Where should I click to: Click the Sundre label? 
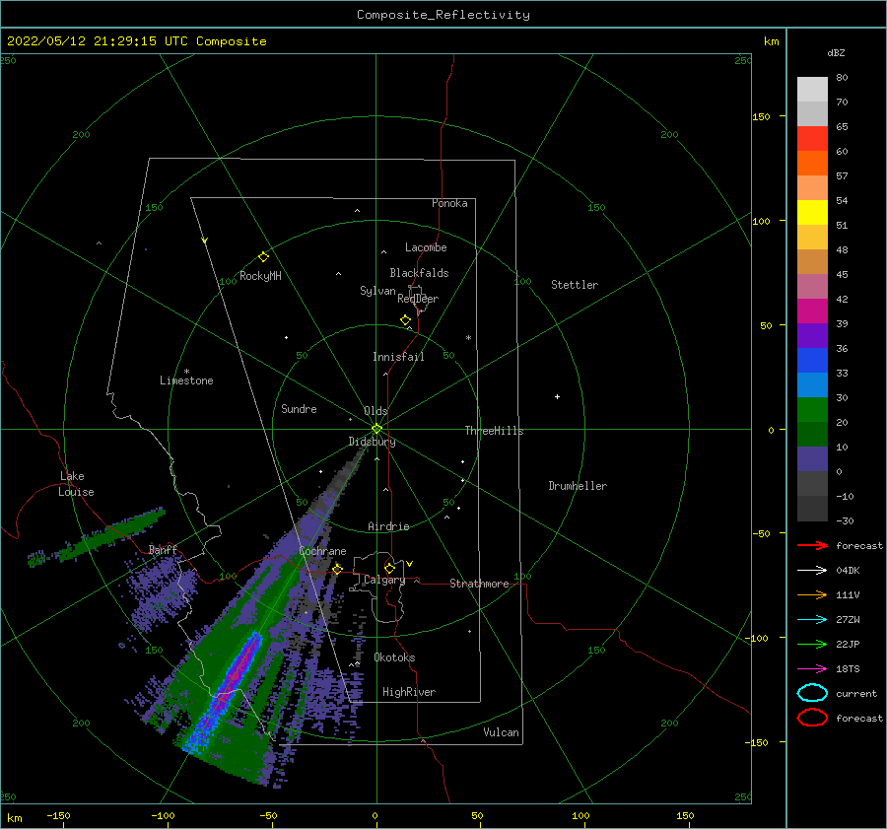(x=299, y=408)
